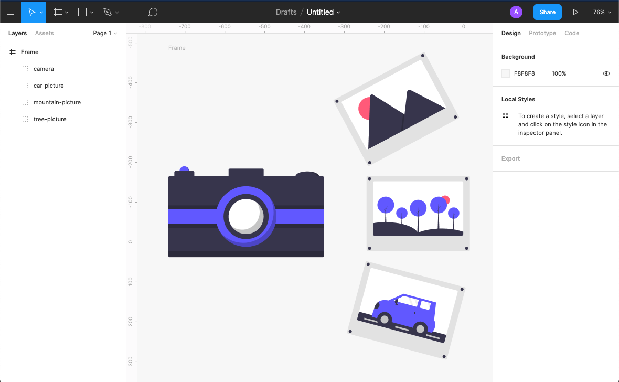
Task: Add an export setting with plus
Action: click(x=606, y=158)
